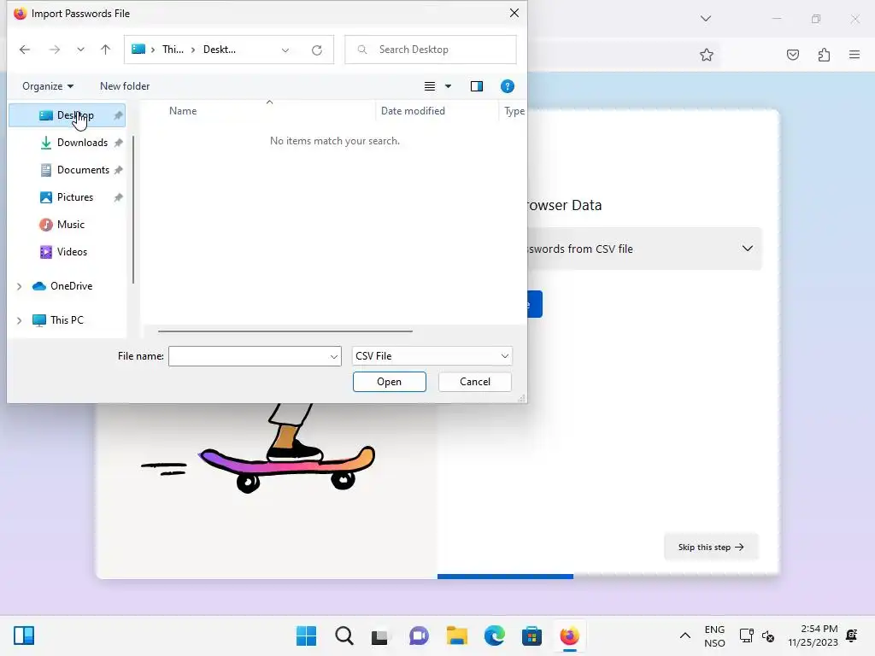Close the Import Passwords File dialog
This screenshot has width=875, height=656.
514,13
